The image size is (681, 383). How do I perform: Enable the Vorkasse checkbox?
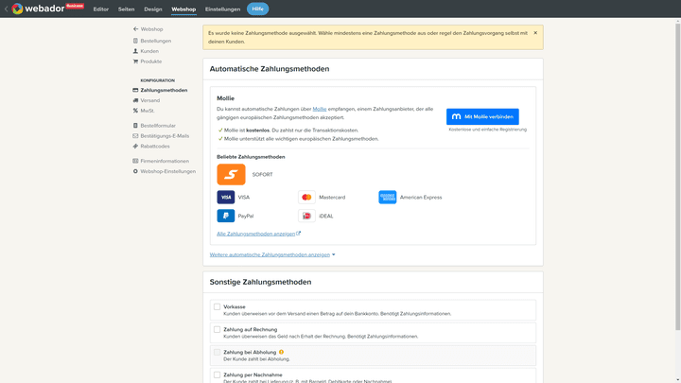(218, 306)
